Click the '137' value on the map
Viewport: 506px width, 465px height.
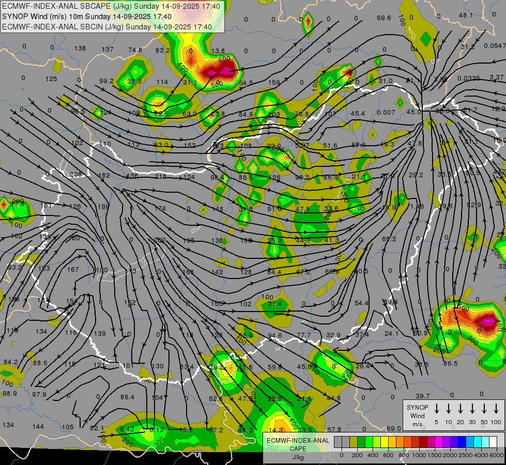108,50
